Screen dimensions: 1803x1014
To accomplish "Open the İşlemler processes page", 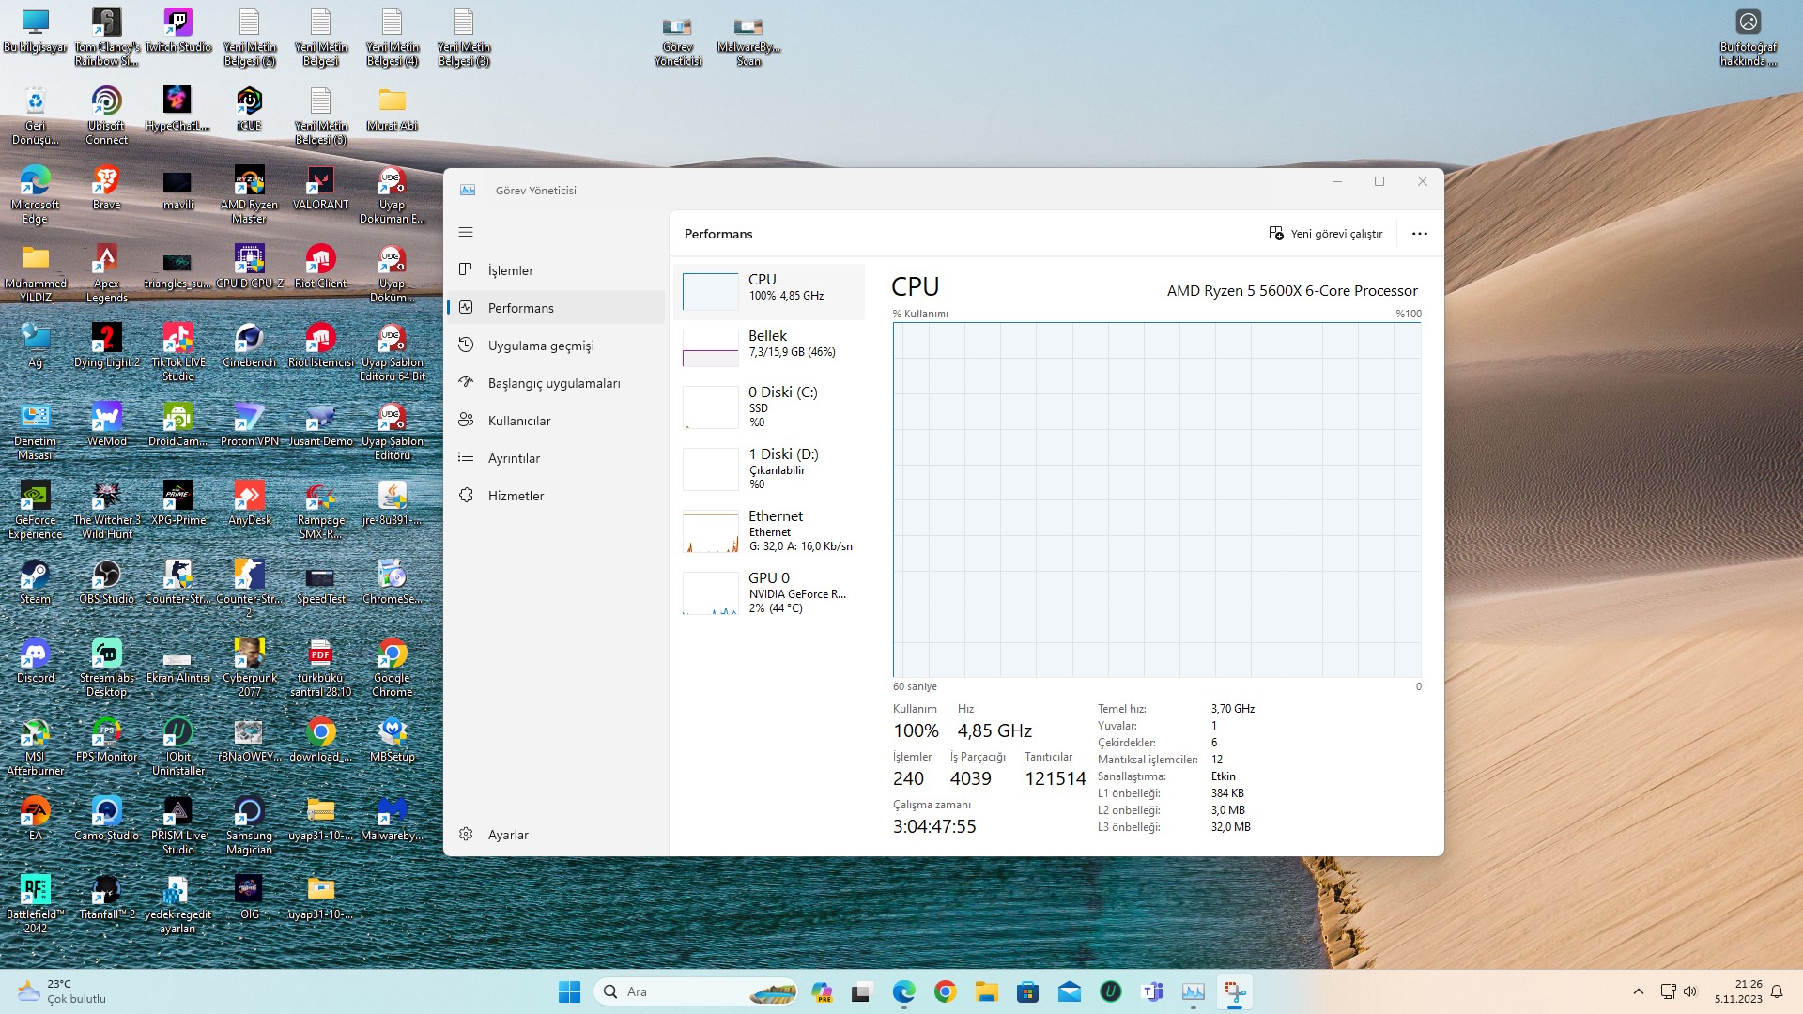I will pyautogui.click(x=510, y=270).
